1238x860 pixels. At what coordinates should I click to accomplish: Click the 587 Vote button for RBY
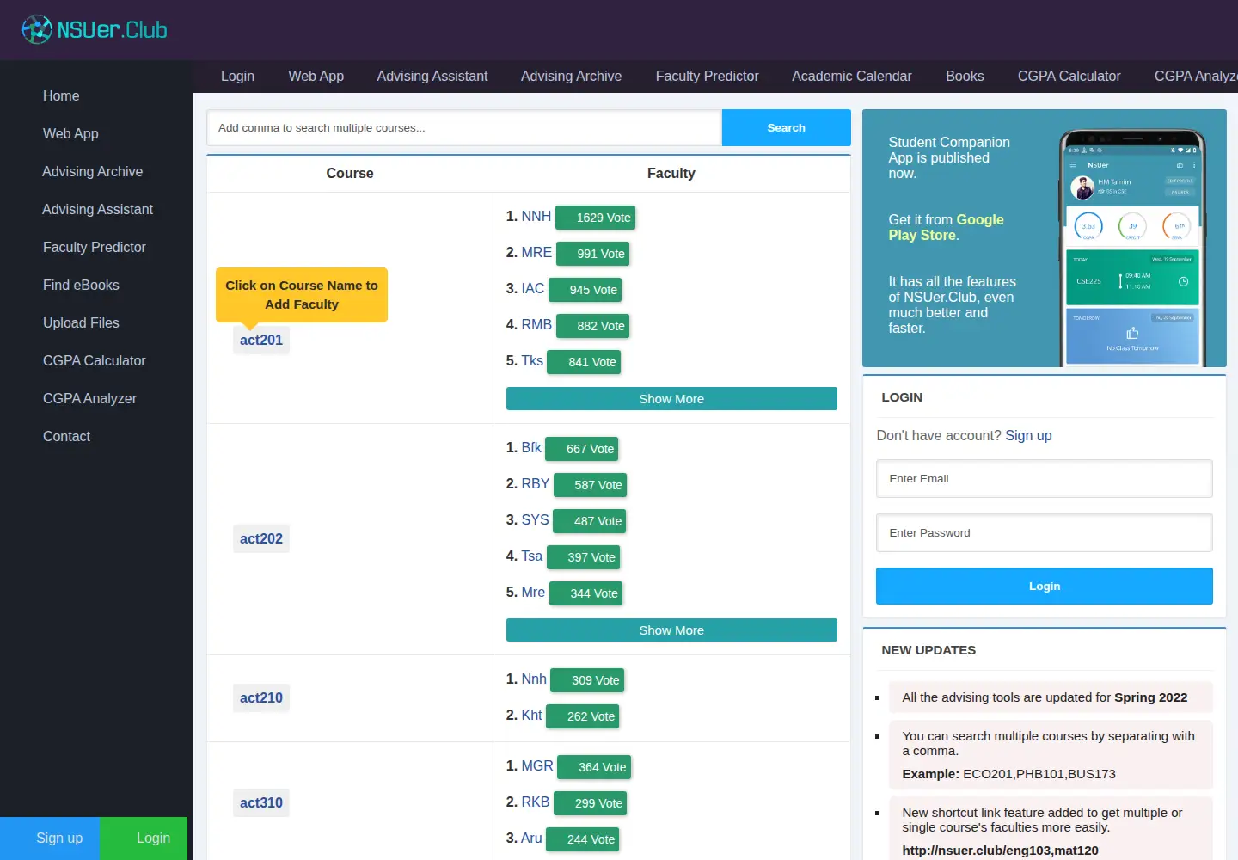click(x=590, y=485)
